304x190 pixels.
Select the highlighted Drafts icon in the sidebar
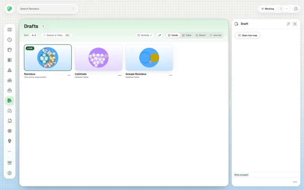point(9,100)
